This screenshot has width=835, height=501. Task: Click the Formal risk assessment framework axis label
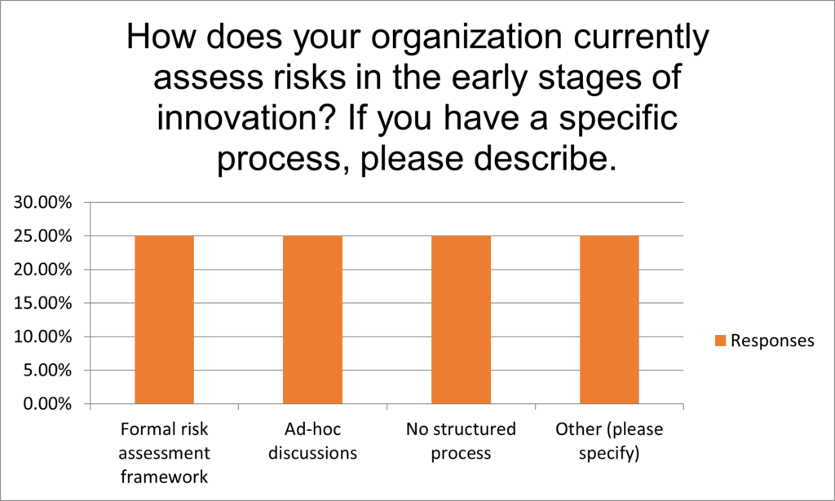(x=164, y=453)
